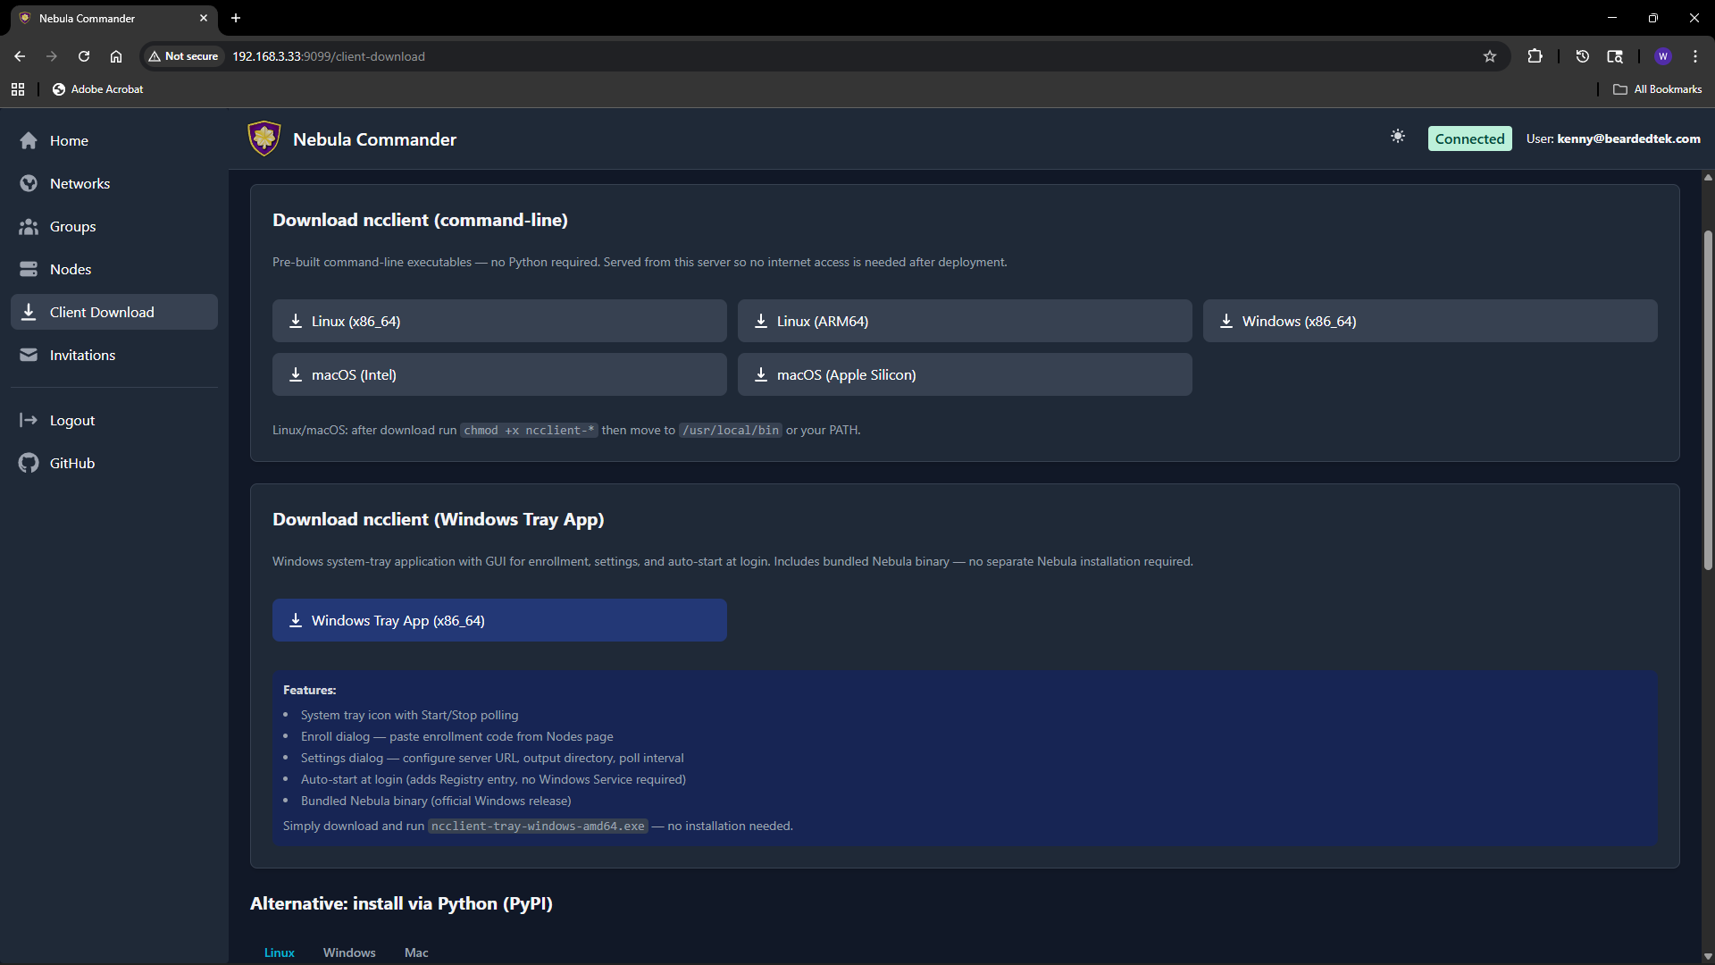1715x965 pixels.
Task: Toggle light theme with the sun icon
Action: tap(1398, 137)
